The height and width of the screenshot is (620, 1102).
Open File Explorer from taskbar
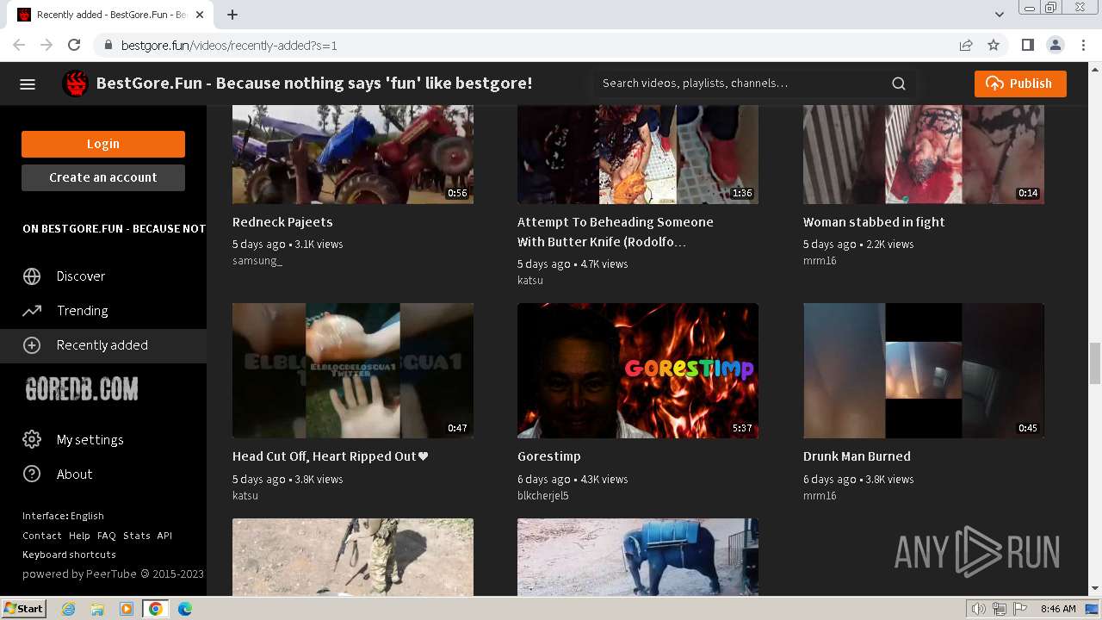(97, 609)
